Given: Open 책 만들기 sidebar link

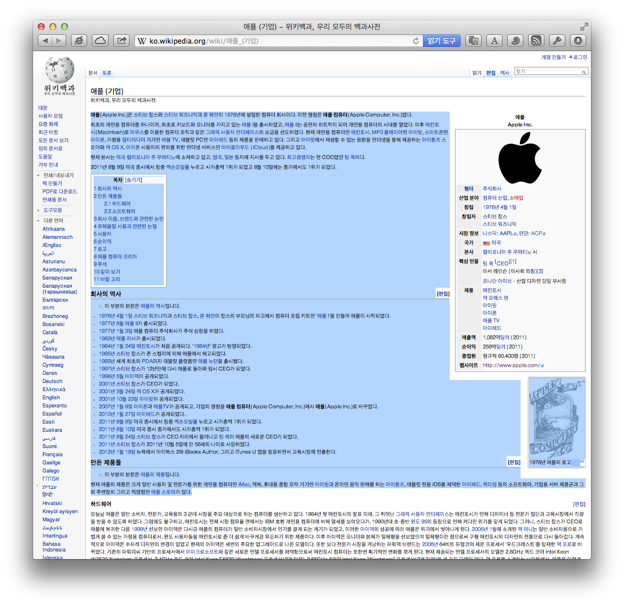Looking at the screenshot, I should (x=52, y=184).
